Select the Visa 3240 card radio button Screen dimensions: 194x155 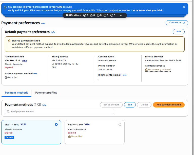[x=120, y=124]
